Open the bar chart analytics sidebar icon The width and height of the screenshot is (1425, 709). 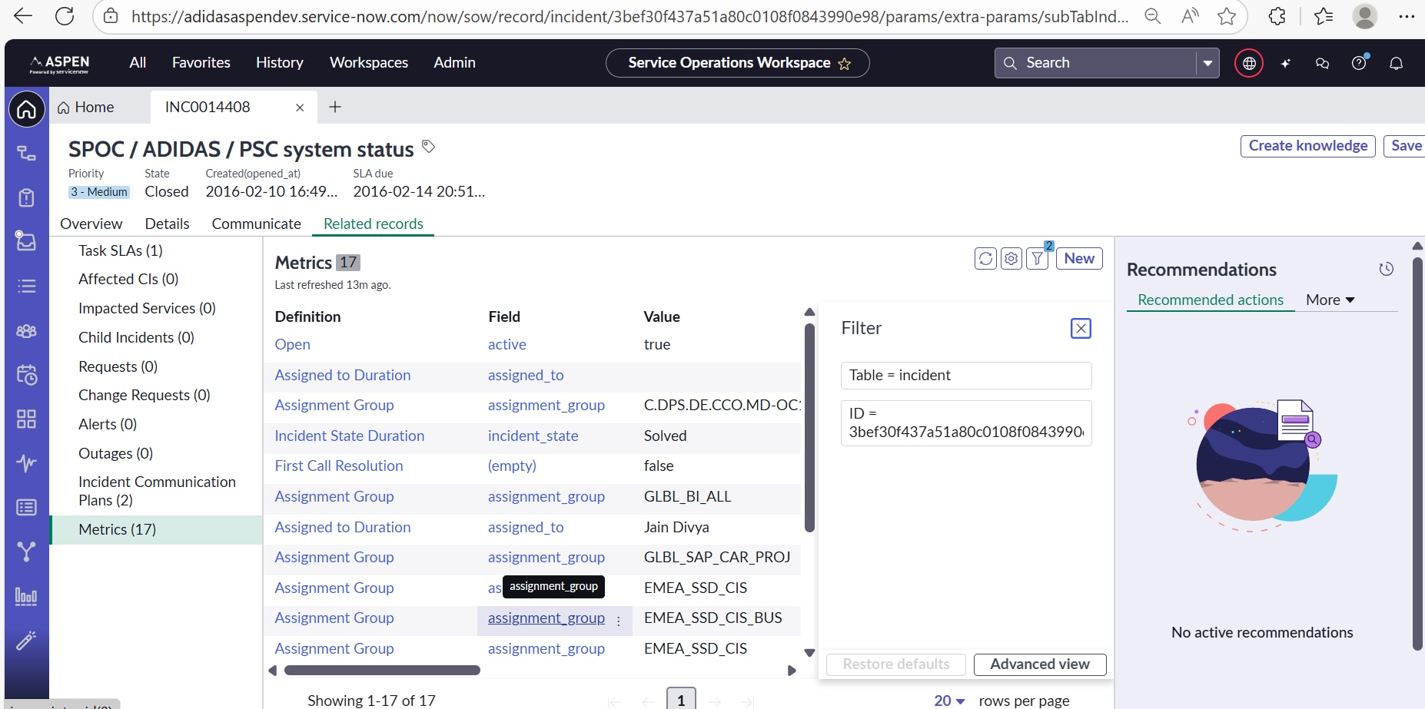(26, 596)
